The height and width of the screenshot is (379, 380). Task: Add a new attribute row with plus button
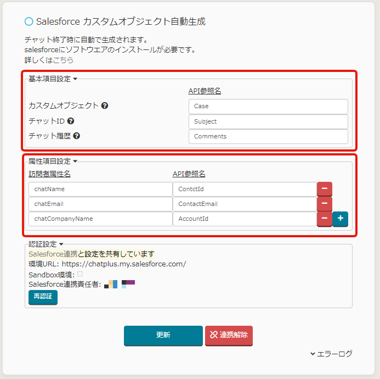pos(341,219)
